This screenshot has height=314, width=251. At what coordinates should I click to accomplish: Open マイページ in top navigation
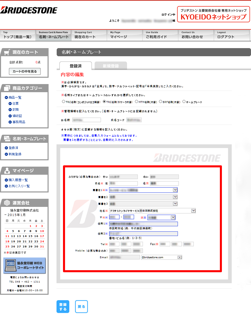coord(124,35)
